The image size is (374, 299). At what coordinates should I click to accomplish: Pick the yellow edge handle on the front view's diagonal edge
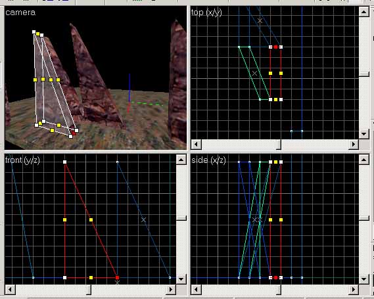coord(91,219)
